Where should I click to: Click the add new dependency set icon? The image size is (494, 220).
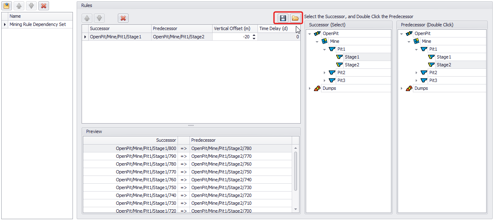(x=7, y=6)
